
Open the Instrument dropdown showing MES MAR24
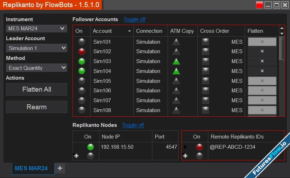pyautogui.click(x=36, y=29)
